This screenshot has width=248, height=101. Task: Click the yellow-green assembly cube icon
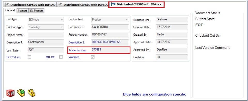[21, 93]
